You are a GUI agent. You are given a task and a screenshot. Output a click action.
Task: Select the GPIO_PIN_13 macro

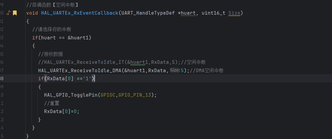point(135,95)
